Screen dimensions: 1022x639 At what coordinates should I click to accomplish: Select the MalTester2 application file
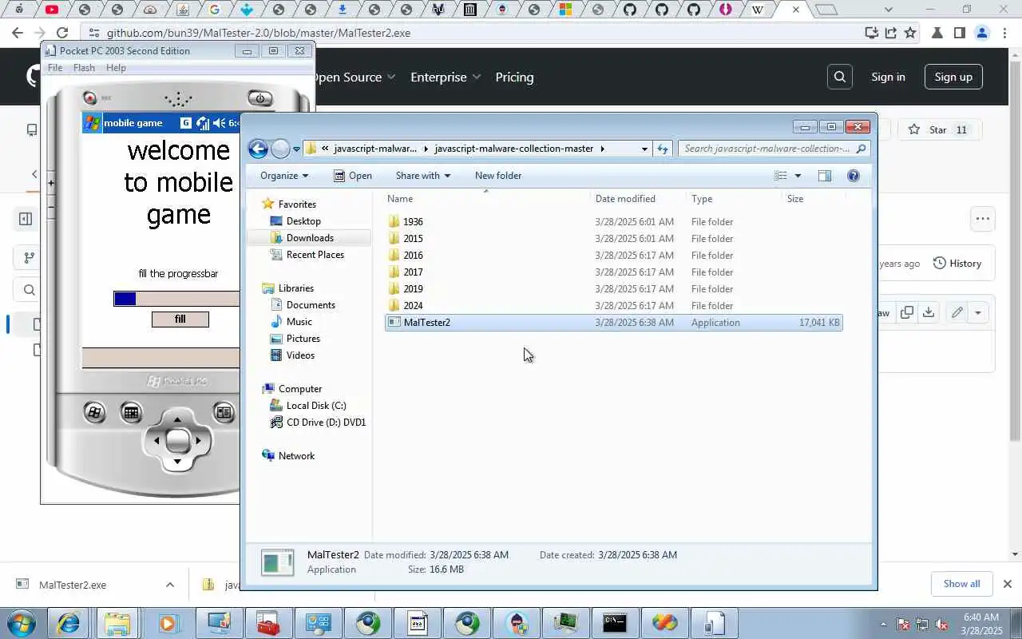tap(613, 323)
